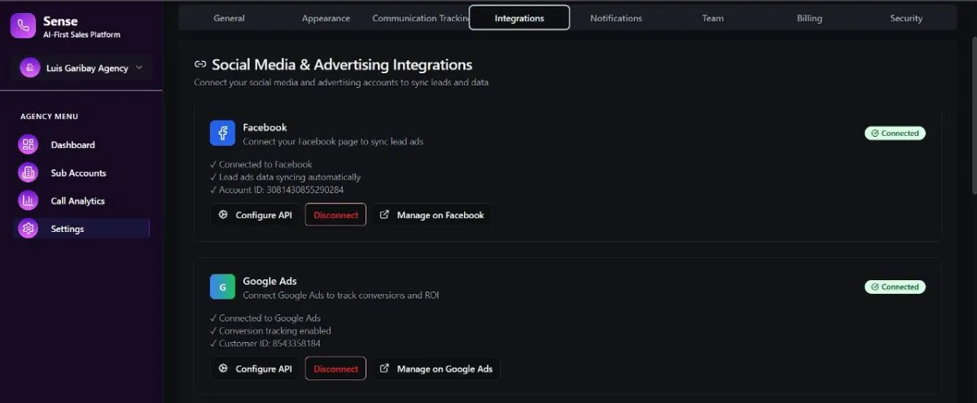Screen dimensions: 977x403
Task: Click the Settings gear sidebar icon
Action: coord(28,229)
